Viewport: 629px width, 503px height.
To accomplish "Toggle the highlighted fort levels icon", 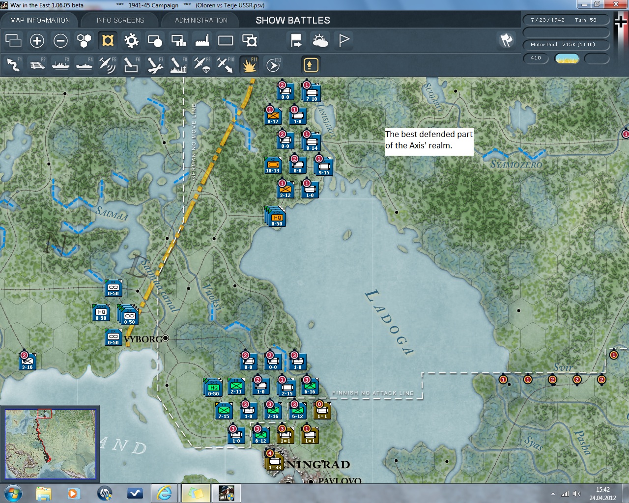I will (x=108, y=41).
